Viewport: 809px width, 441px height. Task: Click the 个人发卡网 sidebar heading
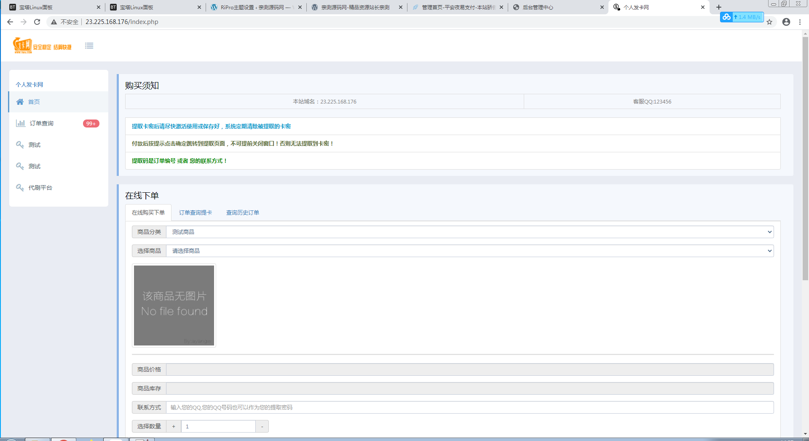point(29,85)
